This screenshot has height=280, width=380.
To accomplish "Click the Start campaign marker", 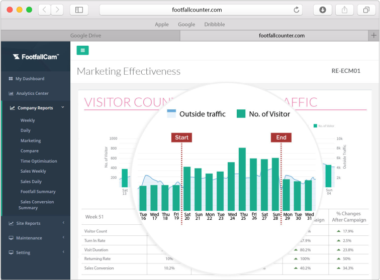I will pyautogui.click(x=181, y=137).
